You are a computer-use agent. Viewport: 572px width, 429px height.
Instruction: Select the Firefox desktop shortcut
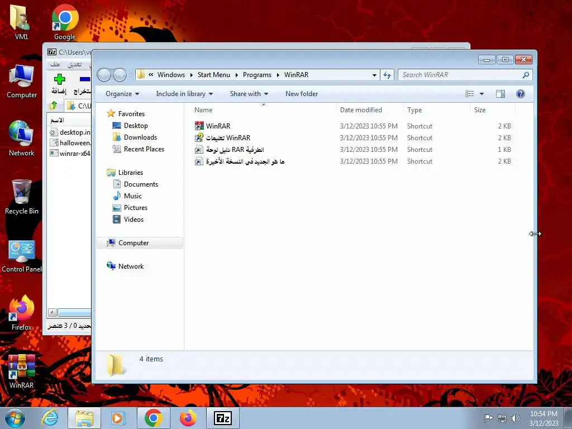coord(22,313)
